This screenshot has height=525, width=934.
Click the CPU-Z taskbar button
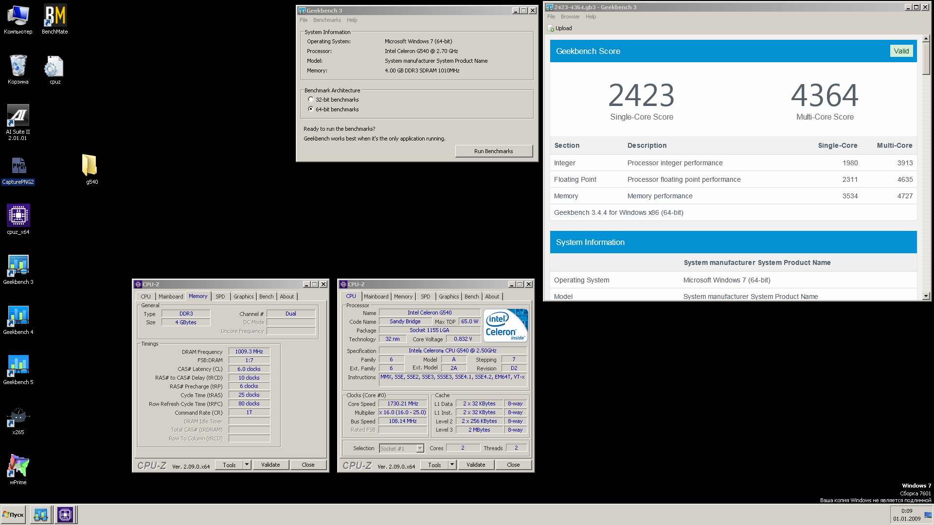65,515
